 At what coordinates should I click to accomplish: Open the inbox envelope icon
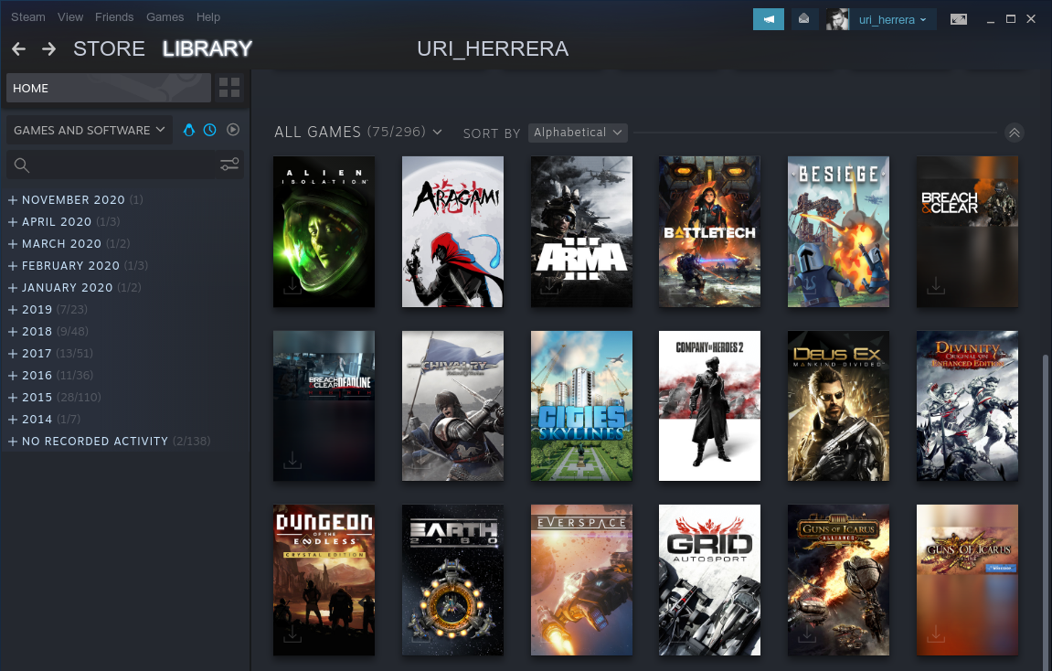[803, 19]
